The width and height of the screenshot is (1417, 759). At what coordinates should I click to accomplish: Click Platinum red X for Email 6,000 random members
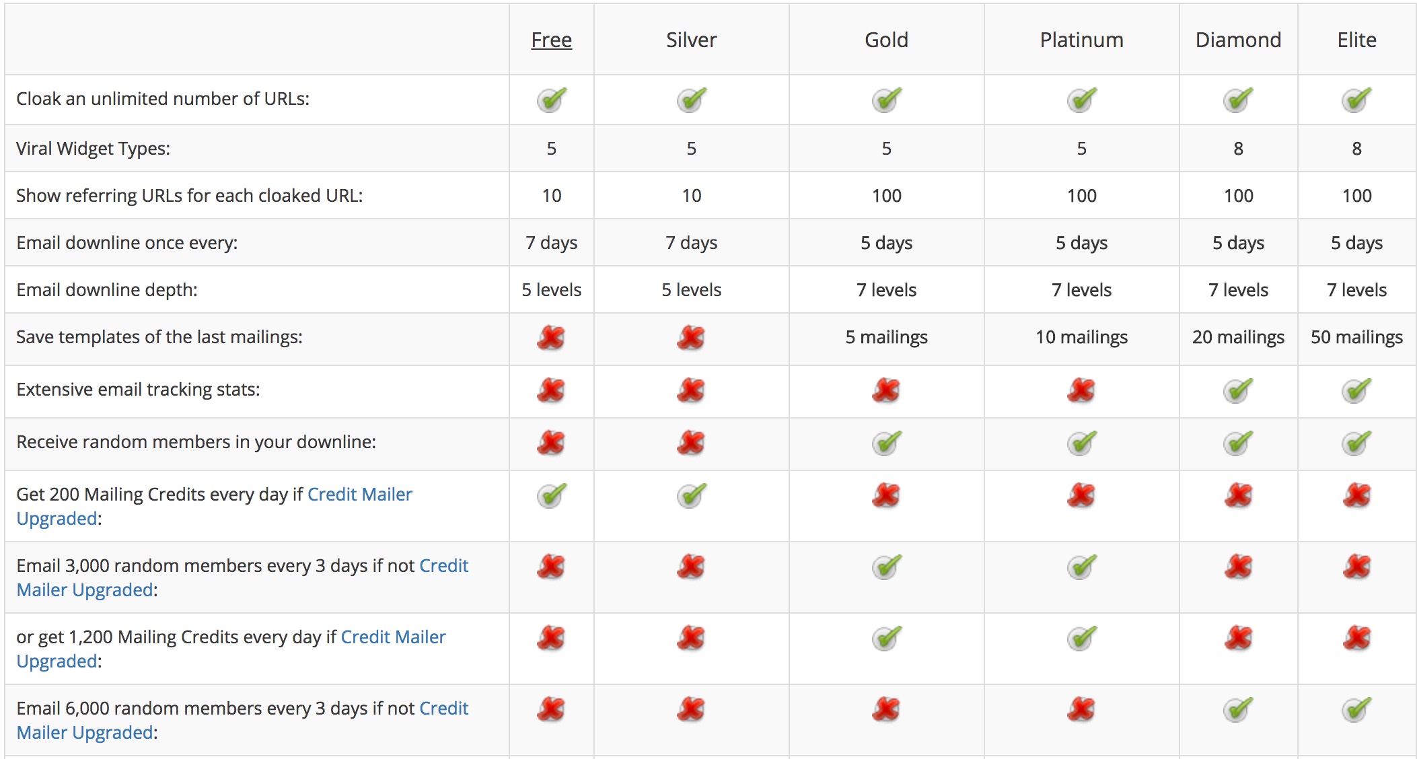tap(1081, 709)
